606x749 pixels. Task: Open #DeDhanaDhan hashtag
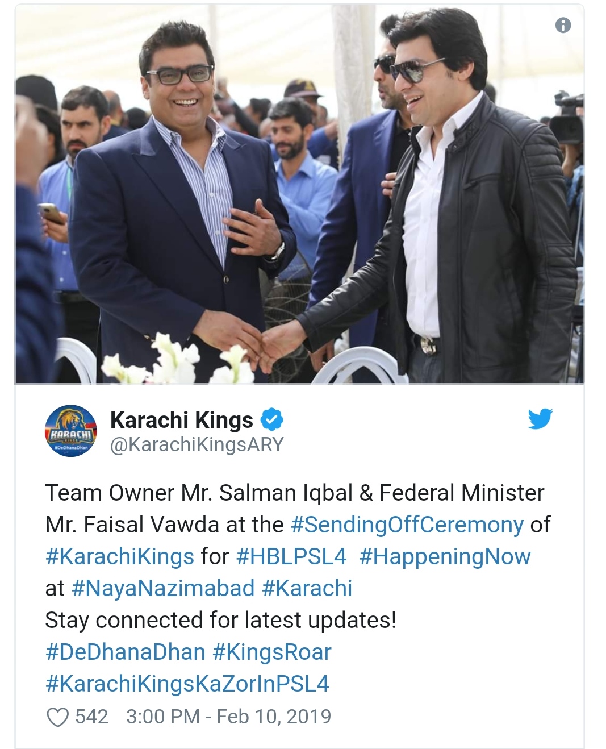pos(125,652)
